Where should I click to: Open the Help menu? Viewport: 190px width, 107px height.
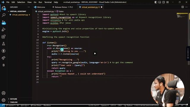point(56,2)
